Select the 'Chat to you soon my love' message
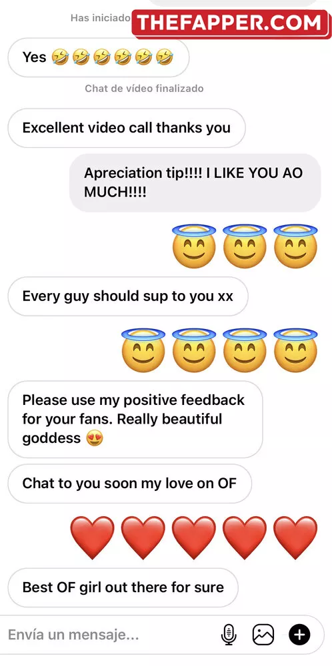The image size is (332, 666). click(129, 484)
